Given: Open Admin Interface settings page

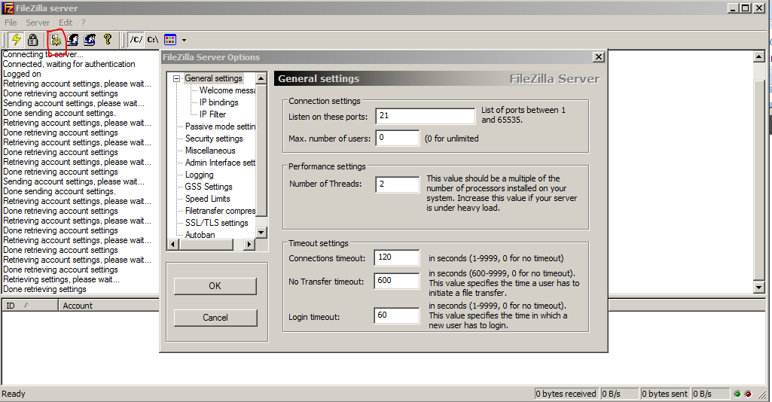Looking at the screenshot, I should [220, 163].
